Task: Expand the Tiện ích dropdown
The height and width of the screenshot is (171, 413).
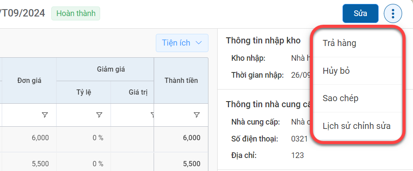Action: [x=182, y=43]
